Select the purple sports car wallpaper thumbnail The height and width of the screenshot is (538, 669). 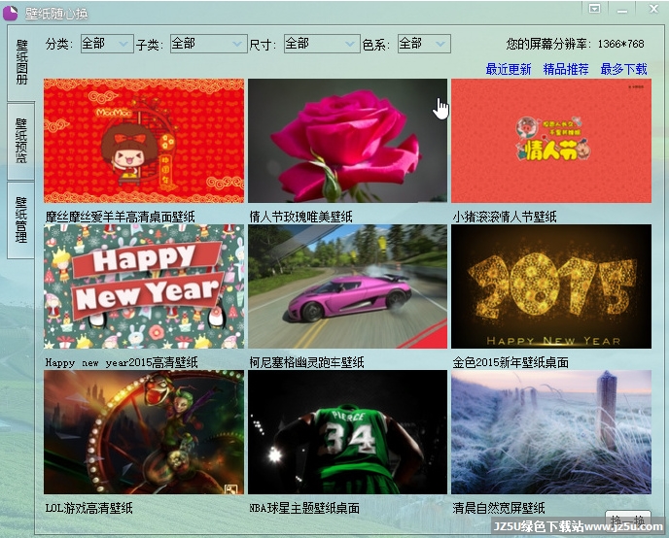point(347,286)
